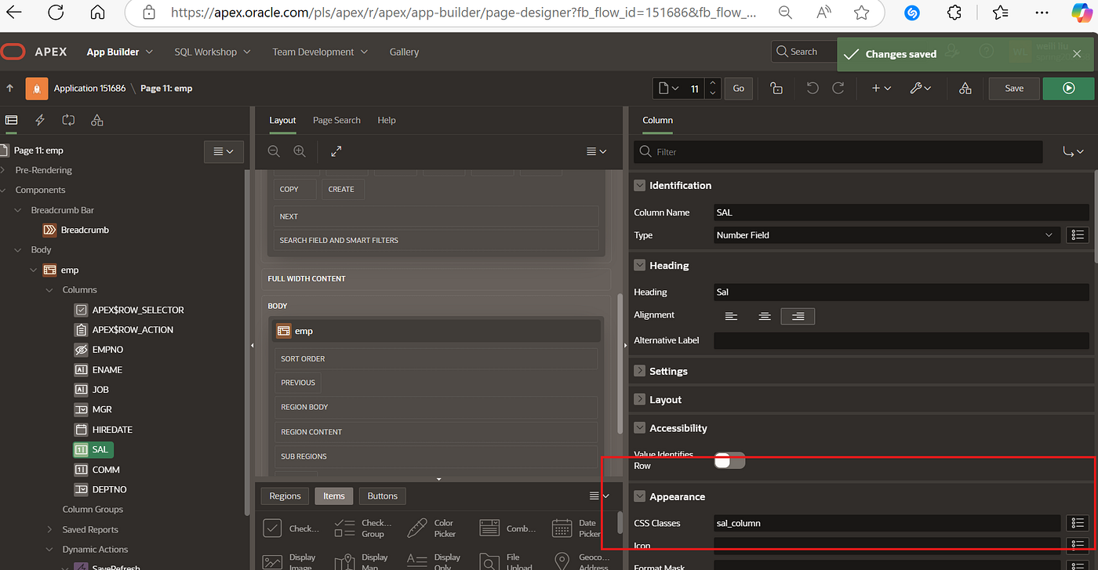Click the Undo arrow icon
Image resolution: width=1098 pixels, height=570 pixels.
coord(813,89)
